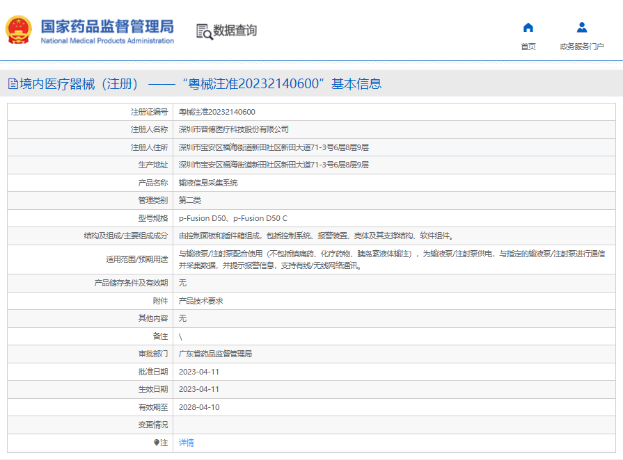
Task: Click model value p-Fusion D50、p-Fusion D50 C
Action: tap(232, 218)
